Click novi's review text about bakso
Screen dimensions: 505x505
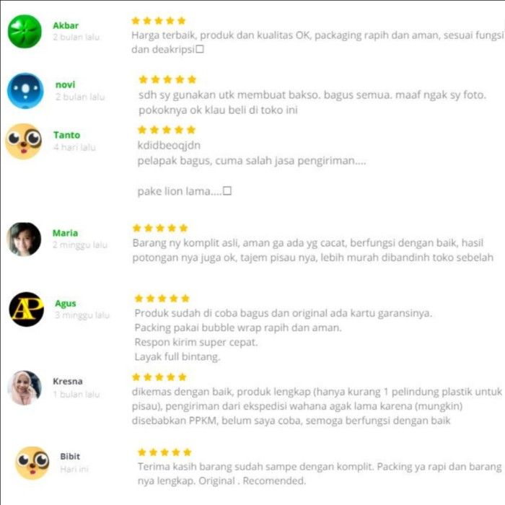coord(312,102)
